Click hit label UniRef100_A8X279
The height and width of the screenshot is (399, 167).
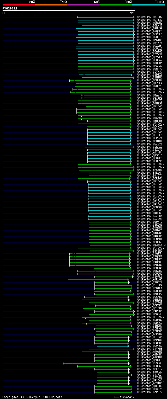(x=150, y=95)
